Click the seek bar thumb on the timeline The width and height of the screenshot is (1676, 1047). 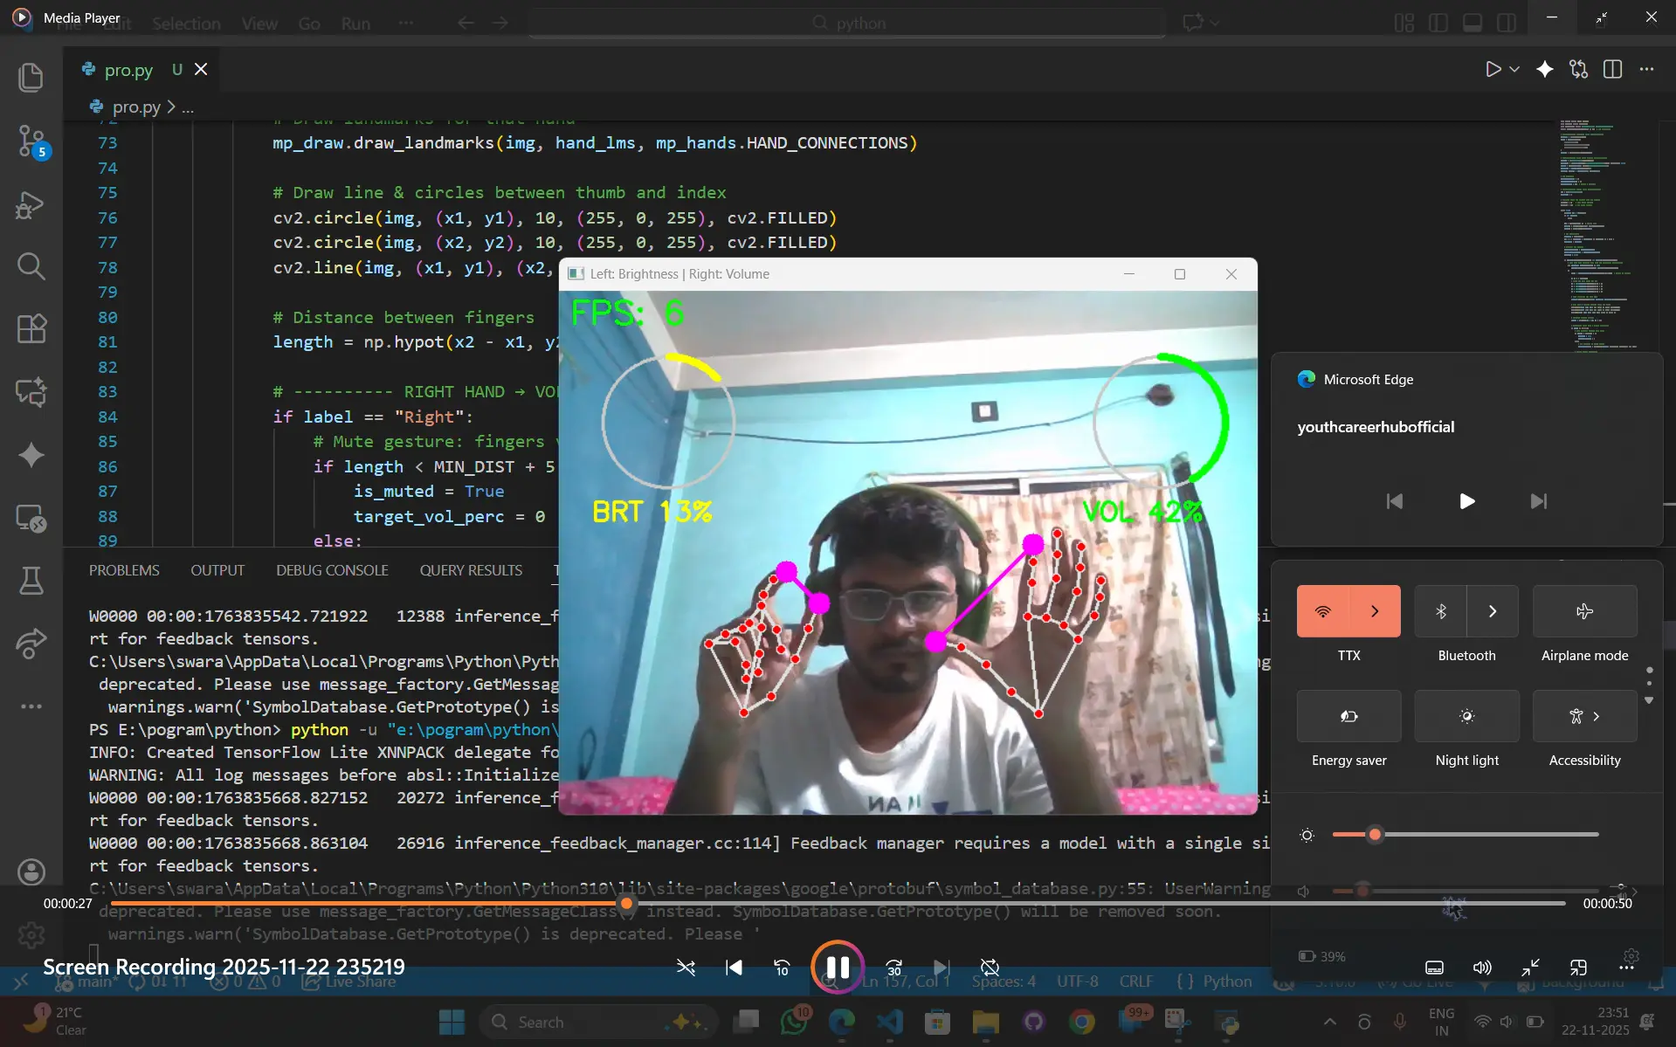click(626, 903)
